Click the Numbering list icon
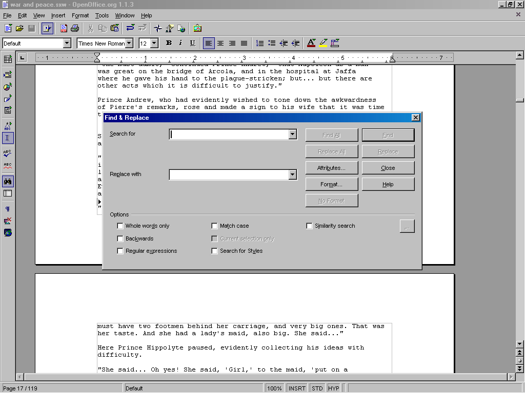Image resolution: width=525 pixels, height=393 pixels. [260, 43]
